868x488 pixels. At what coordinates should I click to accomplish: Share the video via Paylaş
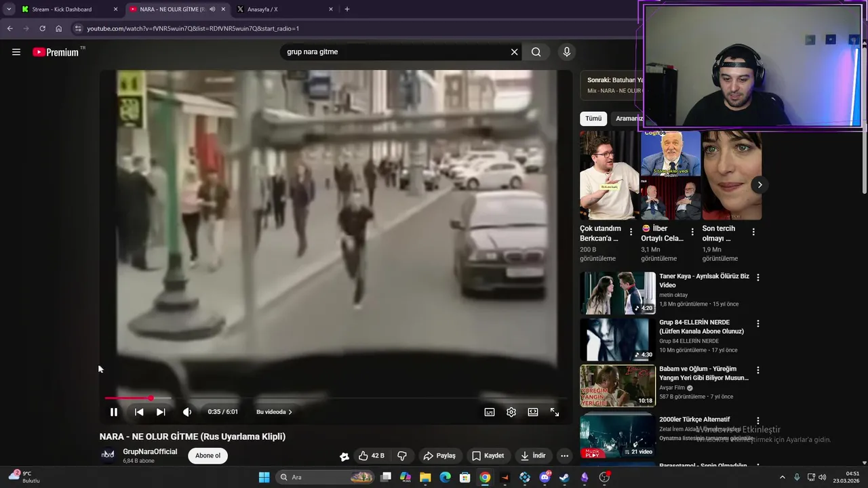pyautogui.click(x=439, y=456)
